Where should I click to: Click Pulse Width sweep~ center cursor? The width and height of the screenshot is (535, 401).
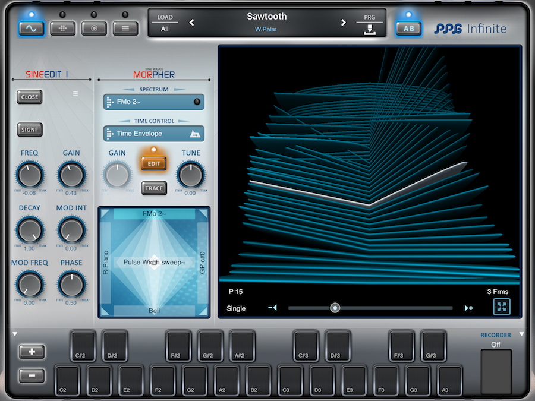pyautogui.click(x=154, y=262)
